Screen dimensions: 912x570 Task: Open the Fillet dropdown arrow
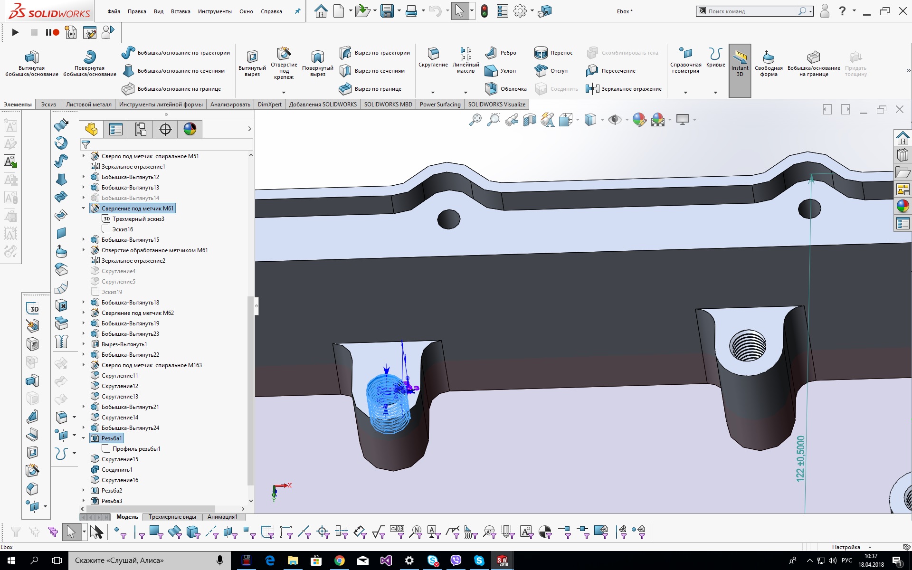click(433, 92)
